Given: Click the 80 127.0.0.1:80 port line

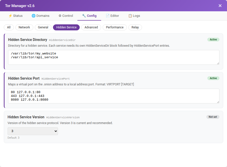Looking at the screenshot, I should 26,92.
